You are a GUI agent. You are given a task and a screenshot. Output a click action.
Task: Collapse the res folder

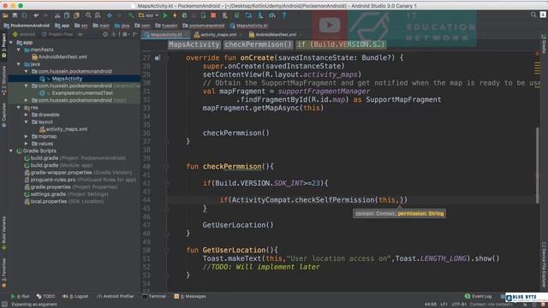pos(19,108)
